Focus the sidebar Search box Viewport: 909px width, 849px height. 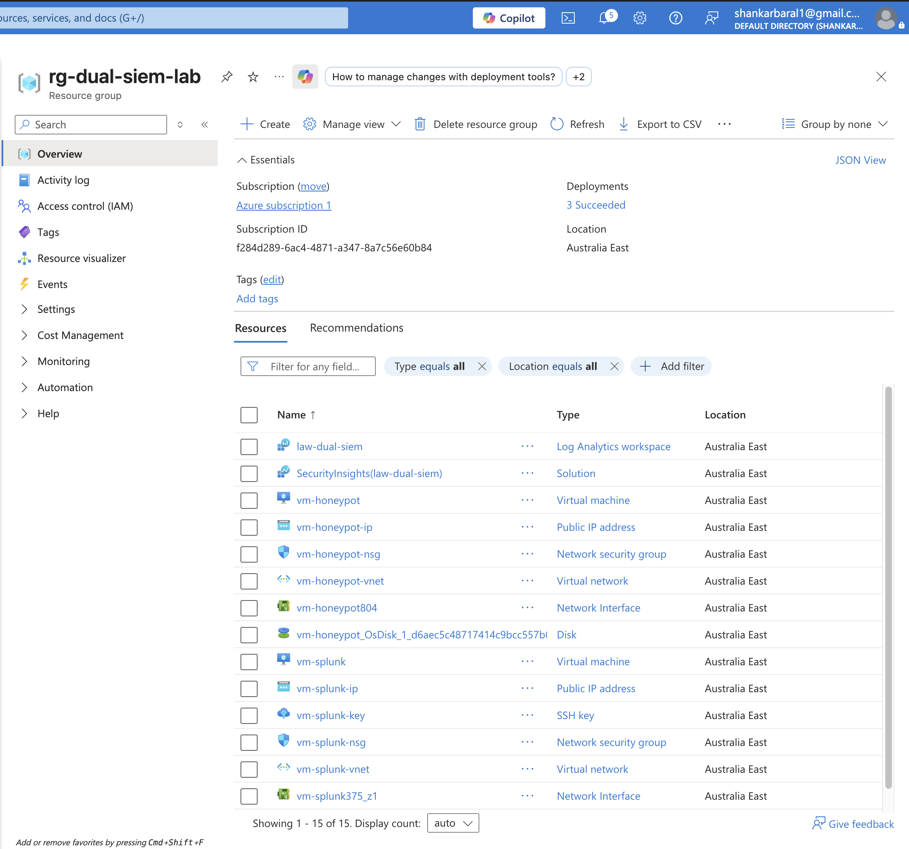point(91,124)
